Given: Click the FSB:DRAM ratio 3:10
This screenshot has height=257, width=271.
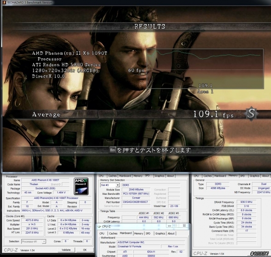Looking at the screenshot, I should coord(246,206).
